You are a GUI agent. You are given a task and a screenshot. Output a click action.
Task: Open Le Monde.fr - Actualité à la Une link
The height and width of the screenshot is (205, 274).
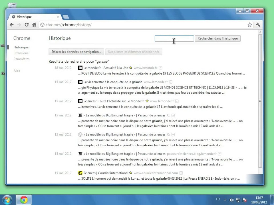pyautogui.click(x=106, y=68)
